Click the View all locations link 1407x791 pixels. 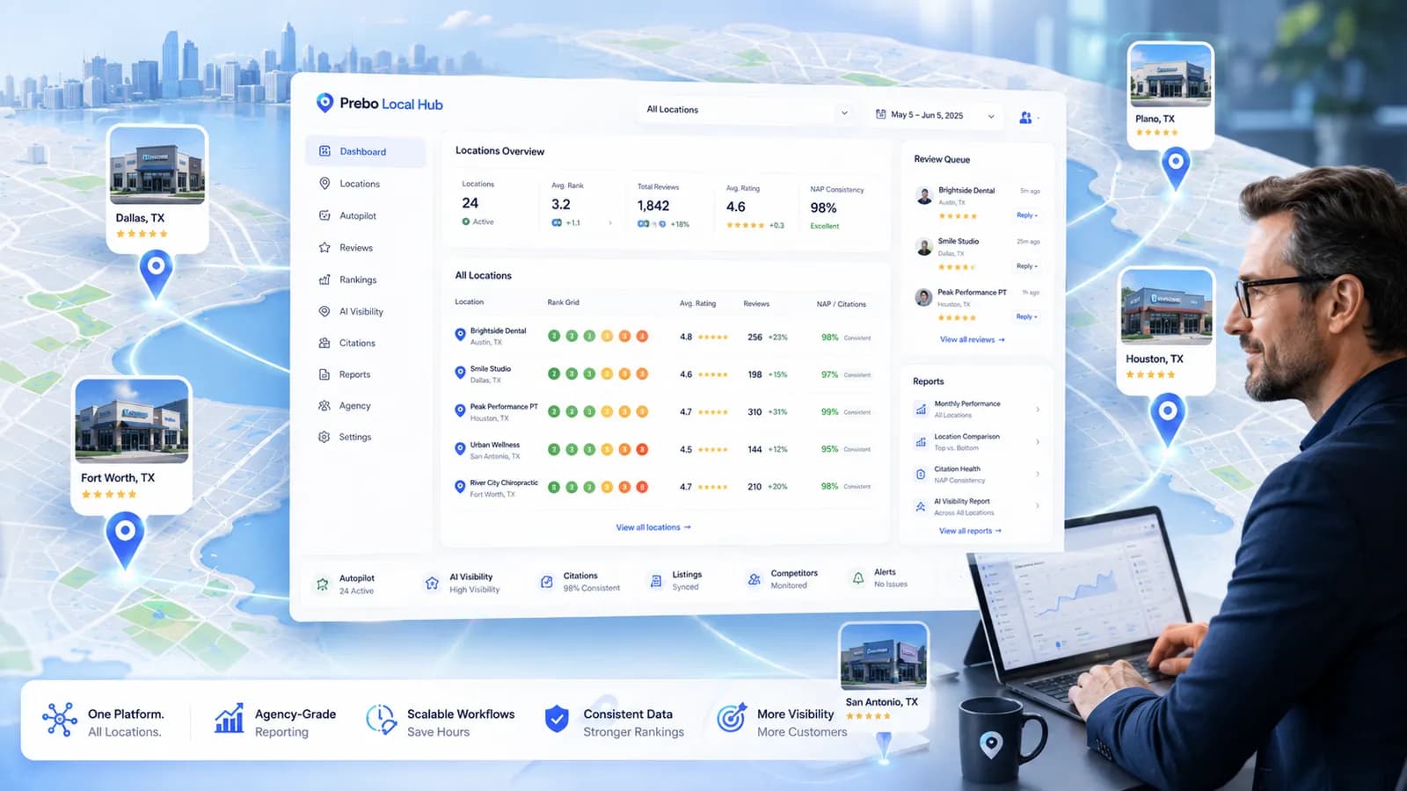tap(653, 527)
